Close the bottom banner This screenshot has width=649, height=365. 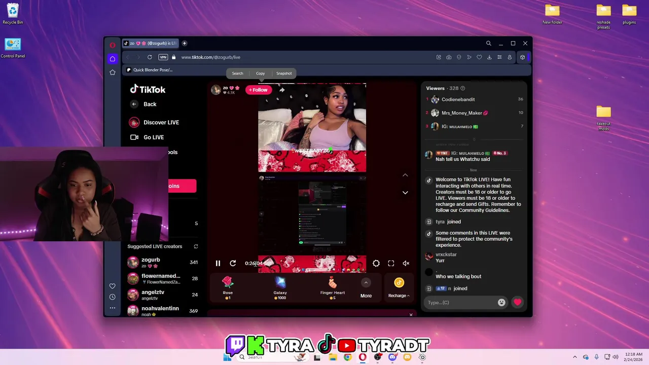411,315
